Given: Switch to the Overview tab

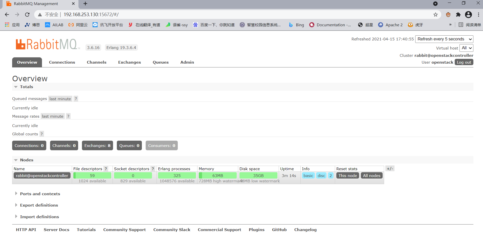Looking at the screenshot, I should pos(27,62).
